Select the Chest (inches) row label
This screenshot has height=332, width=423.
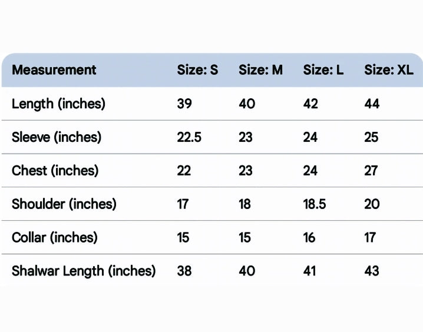point(55,171)
